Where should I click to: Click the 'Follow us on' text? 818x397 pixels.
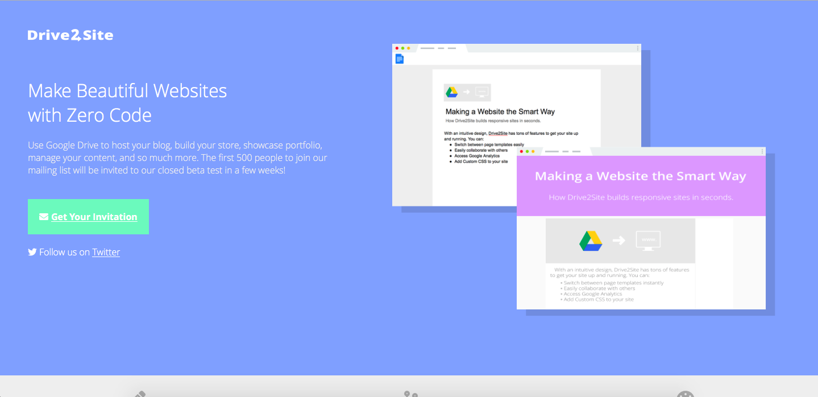[x=64, y=252]
